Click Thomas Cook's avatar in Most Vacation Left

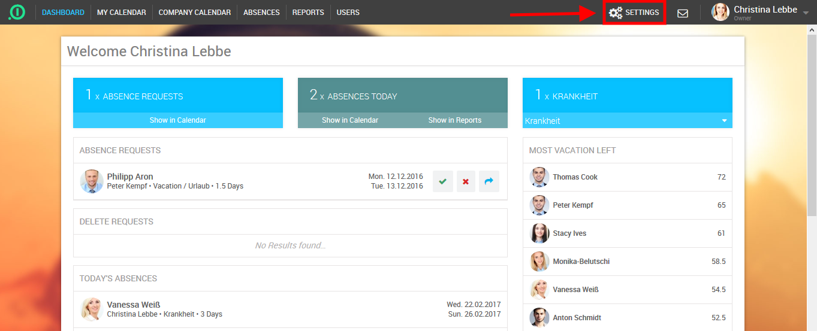pyautogui.click(x=539, y=177)
